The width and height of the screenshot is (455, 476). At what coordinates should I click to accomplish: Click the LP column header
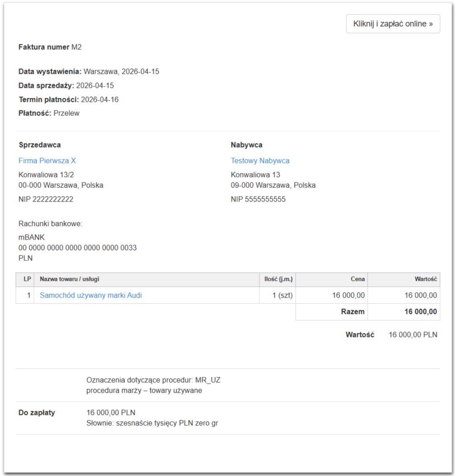(x=27, y=279)
